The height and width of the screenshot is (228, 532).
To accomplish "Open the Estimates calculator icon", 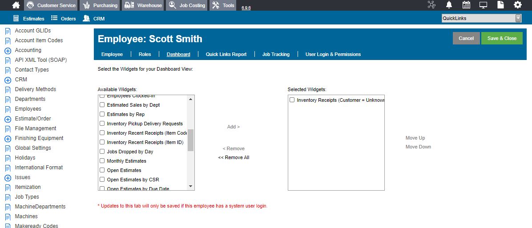I will 16,18.
